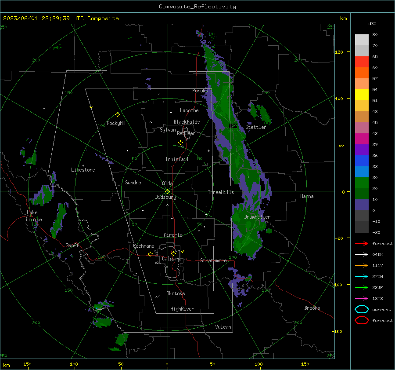Click the 111V legend label

click(x=377, y=265)
